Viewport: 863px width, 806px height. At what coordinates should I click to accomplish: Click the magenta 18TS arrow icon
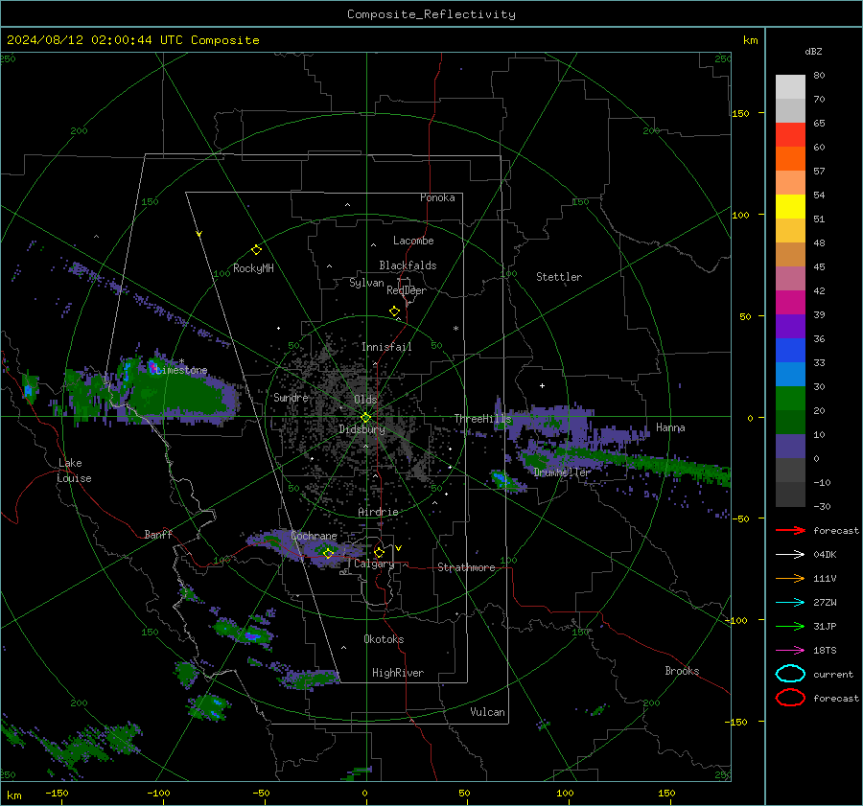790,651
